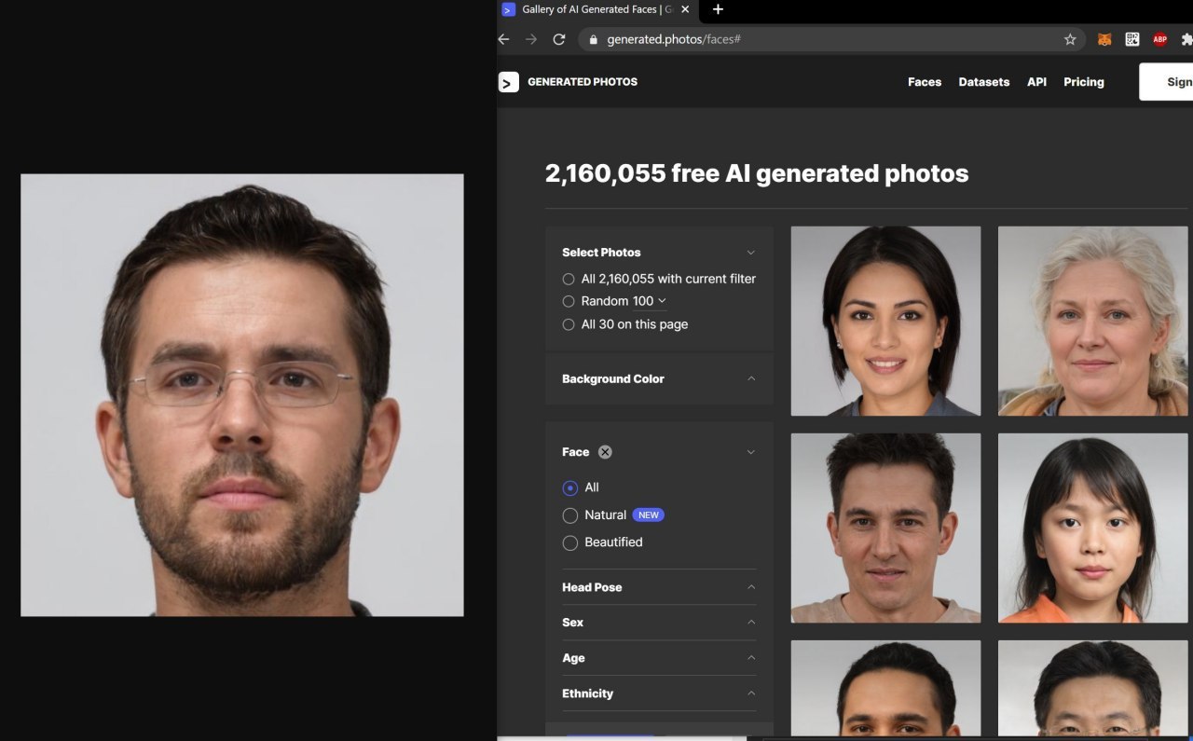Select the Beautified face radio option
This screenshot has height=741, width=1193.
coord(570,542)
